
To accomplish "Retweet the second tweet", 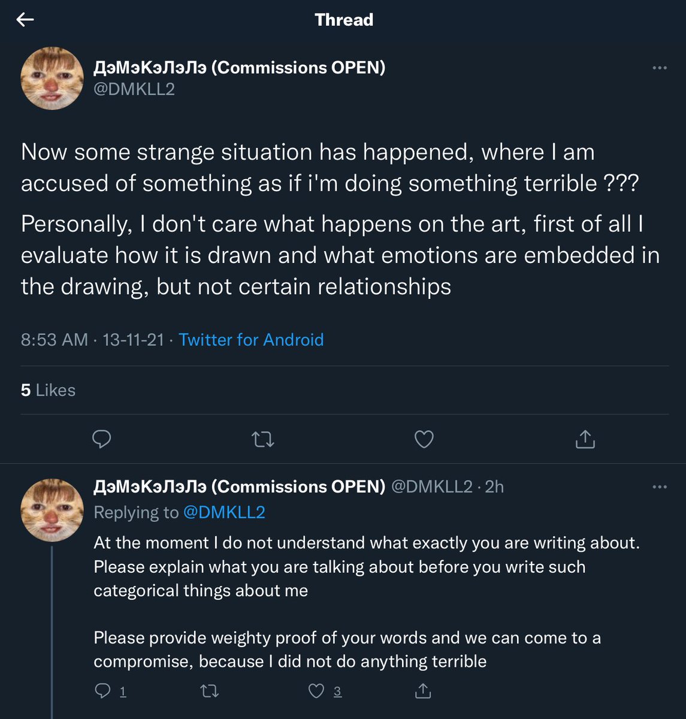I will [x=209, y=691].
